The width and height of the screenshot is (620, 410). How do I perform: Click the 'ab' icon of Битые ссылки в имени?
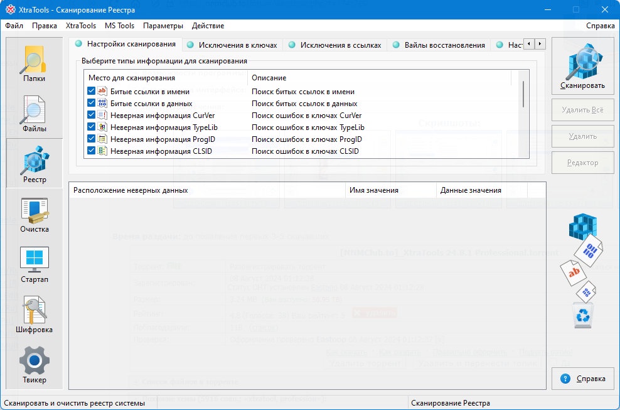pyautogui.click(x=102, y=91)
